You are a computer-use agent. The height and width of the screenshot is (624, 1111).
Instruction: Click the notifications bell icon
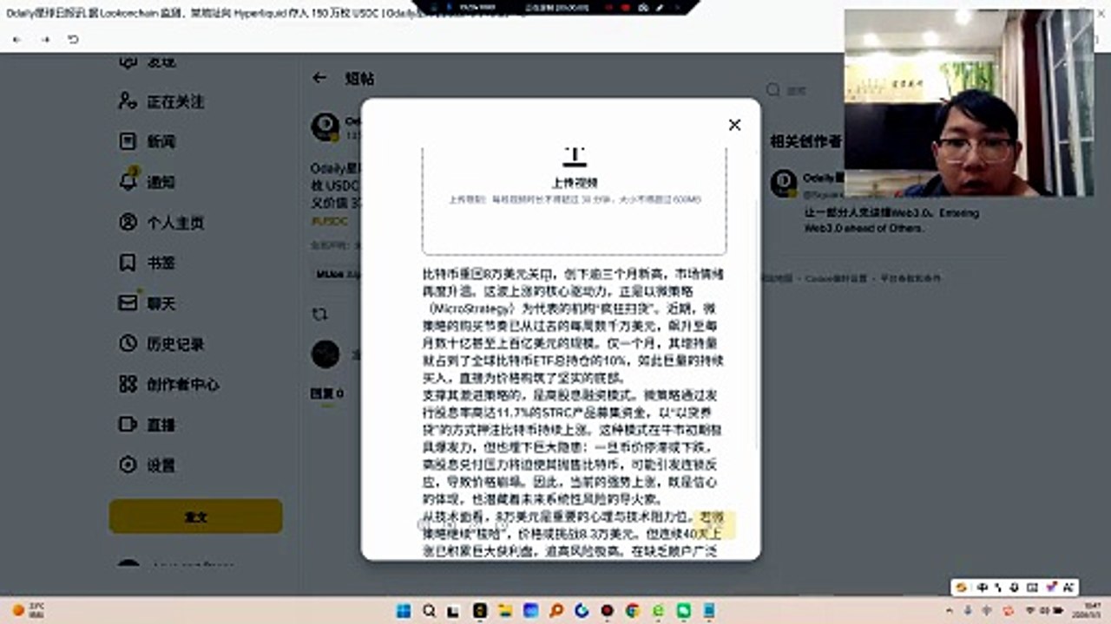pos(128,180)
